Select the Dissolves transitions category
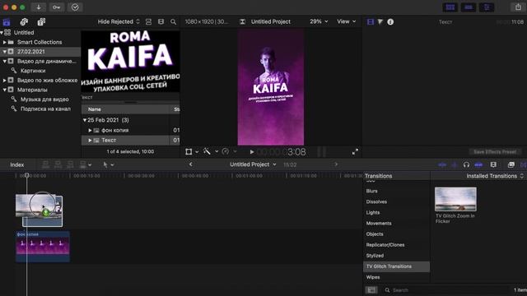 coord(376,201)
